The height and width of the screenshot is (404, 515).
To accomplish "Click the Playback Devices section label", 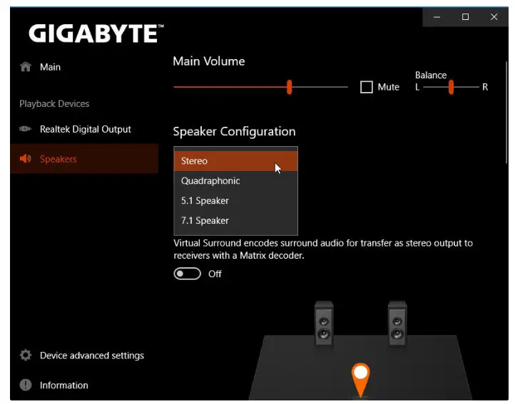I will point(54,104).
